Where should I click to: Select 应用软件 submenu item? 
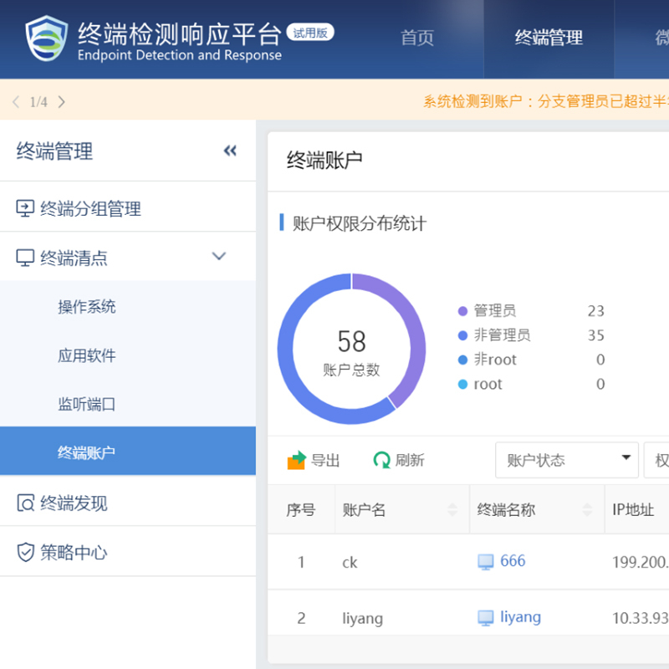click(128, 355)
